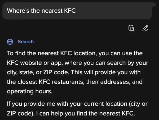
Task: Edit the message with the pencil icon
Action: tap(145, 28)
